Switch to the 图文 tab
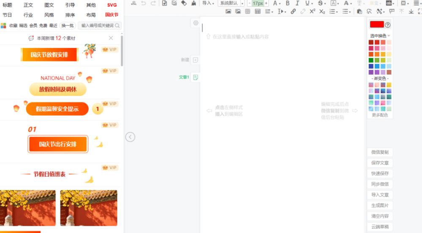422x233 pixels. tap(49, 5)
